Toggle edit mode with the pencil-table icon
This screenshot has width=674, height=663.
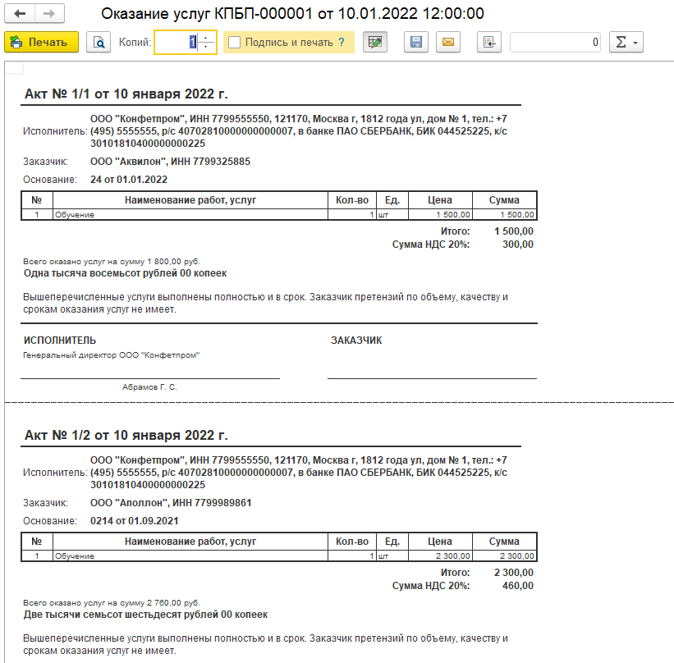(x=375, y=42)
